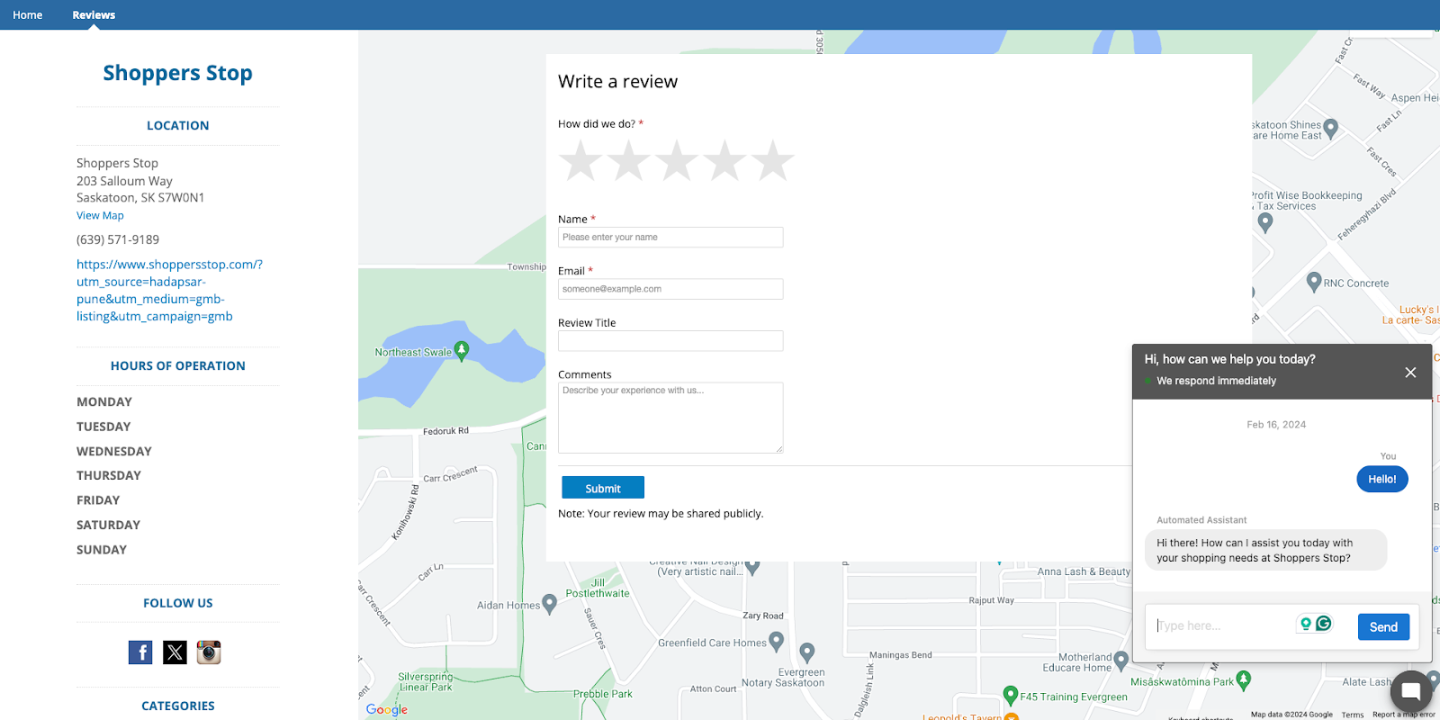Click the 'Prebble Park' map label
This screenshot has width=1440, height=720.
coord(603,694)
